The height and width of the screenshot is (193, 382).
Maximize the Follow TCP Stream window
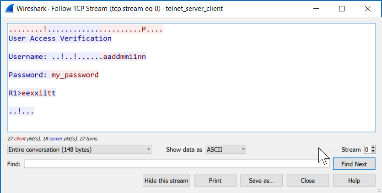tap(342, 9)
